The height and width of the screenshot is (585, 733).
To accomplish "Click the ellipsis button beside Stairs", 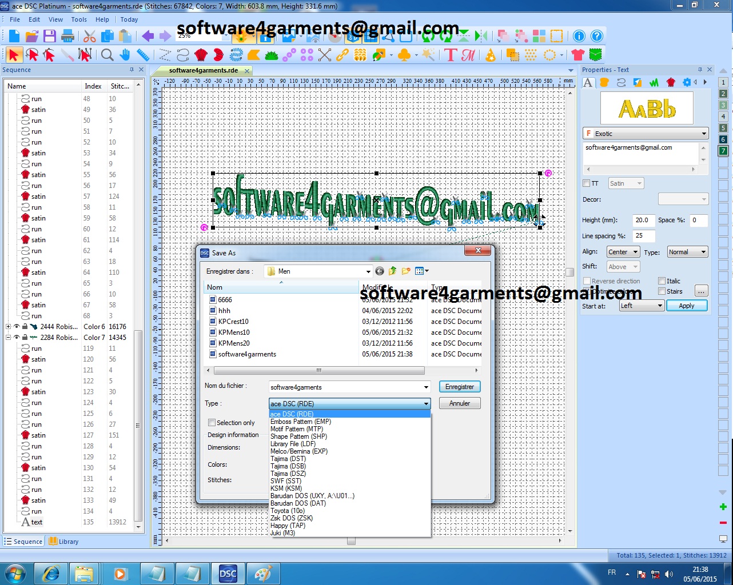I will coord(702,291).
